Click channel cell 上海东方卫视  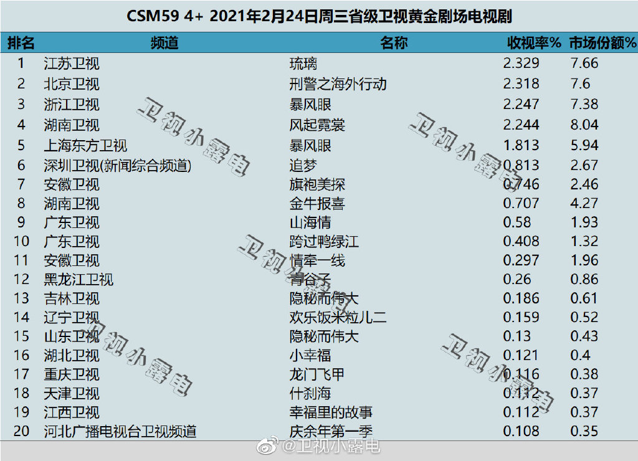pyautogui.click(x=85, y=145)
